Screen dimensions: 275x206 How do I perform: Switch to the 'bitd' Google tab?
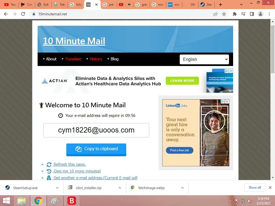pos(76,5)
